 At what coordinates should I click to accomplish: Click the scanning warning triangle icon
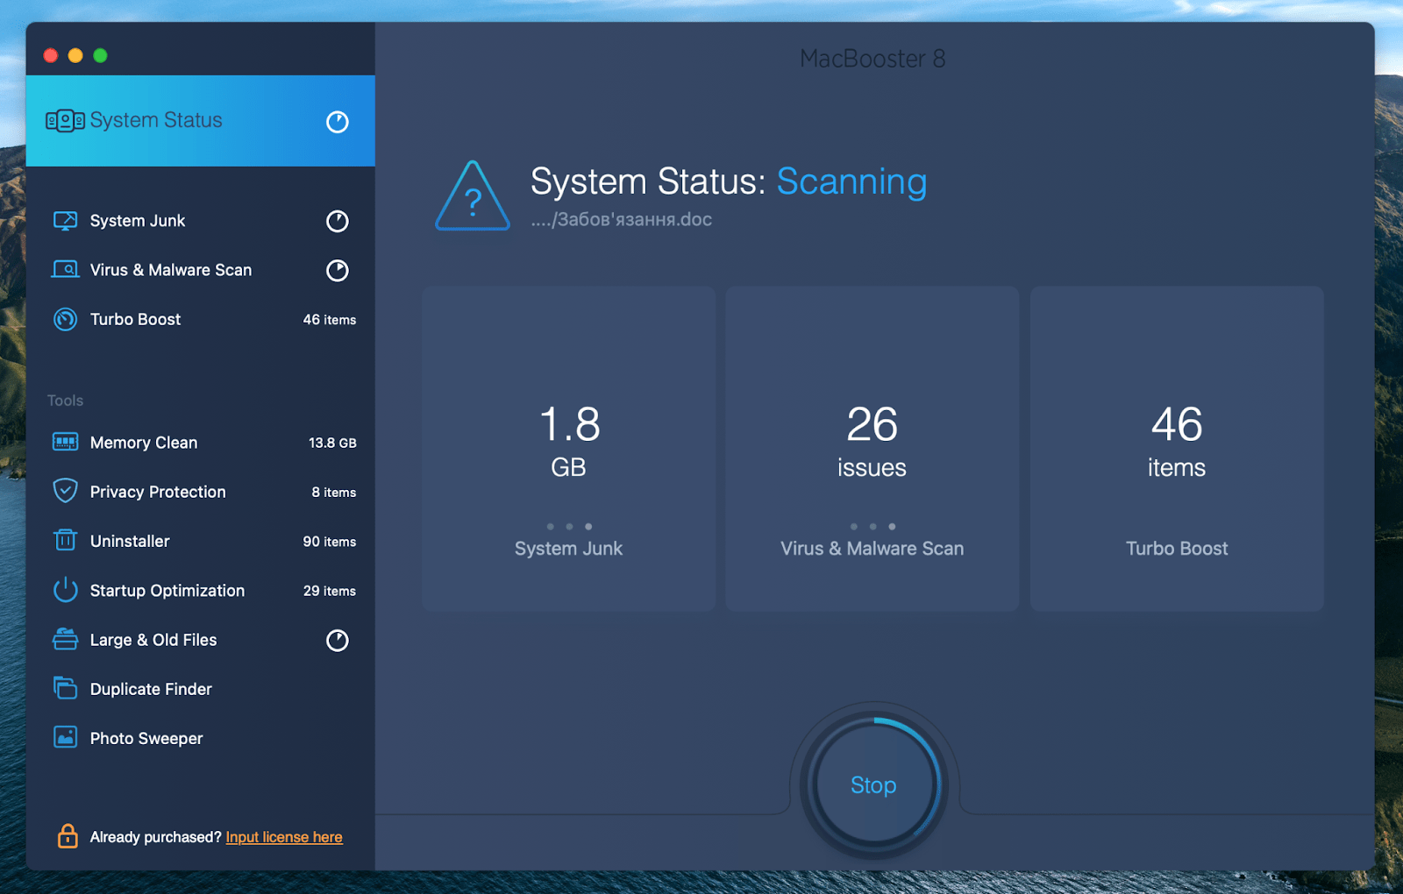point(473,196)
